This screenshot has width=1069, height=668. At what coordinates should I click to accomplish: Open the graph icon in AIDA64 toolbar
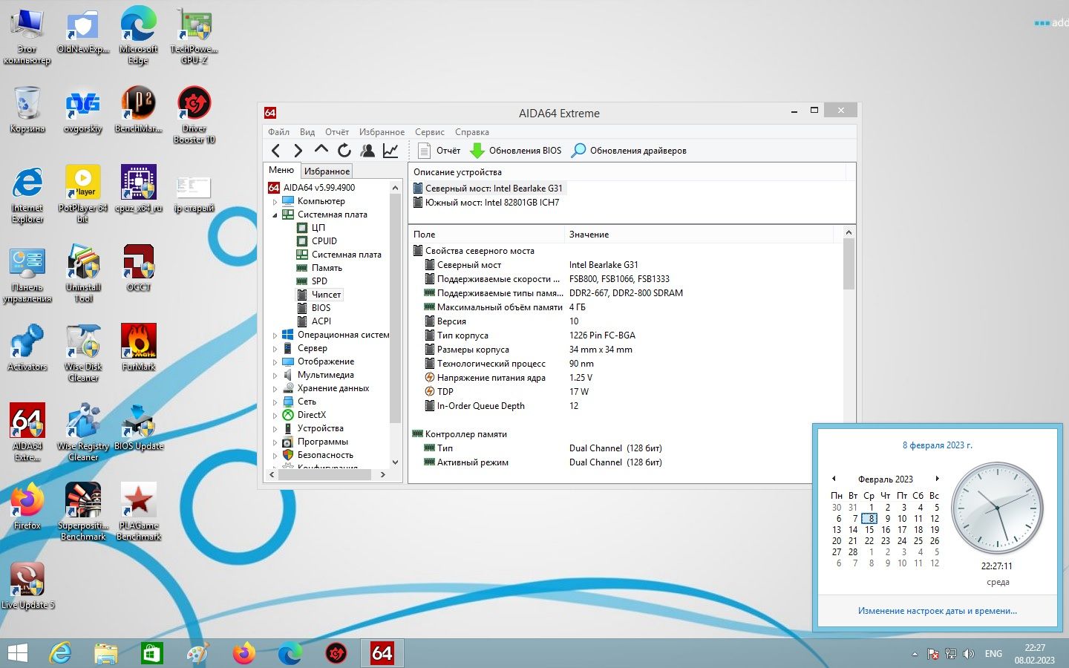tap(390, 151)
